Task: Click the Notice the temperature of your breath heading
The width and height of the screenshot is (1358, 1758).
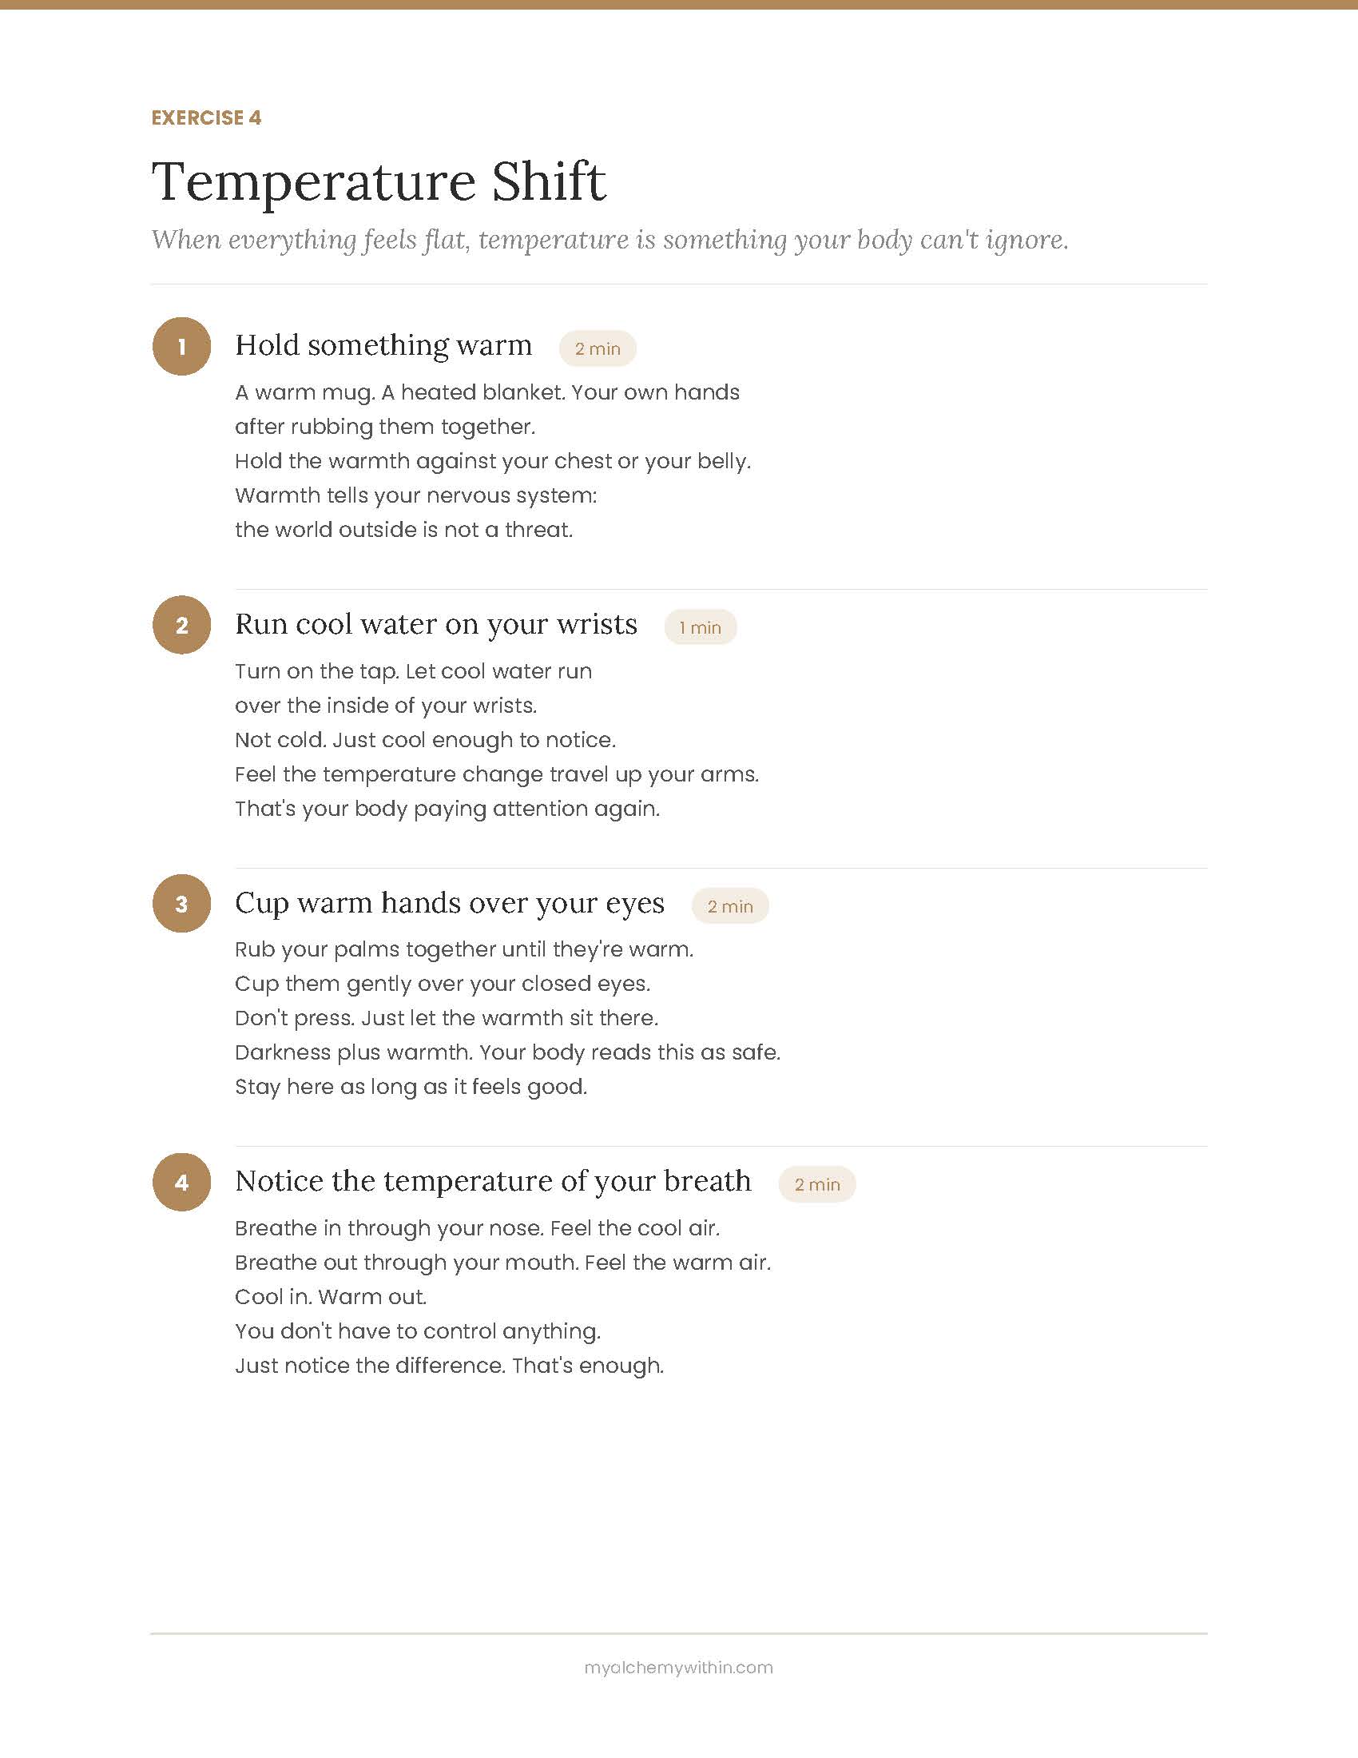Action: (x=493, y=1181)
